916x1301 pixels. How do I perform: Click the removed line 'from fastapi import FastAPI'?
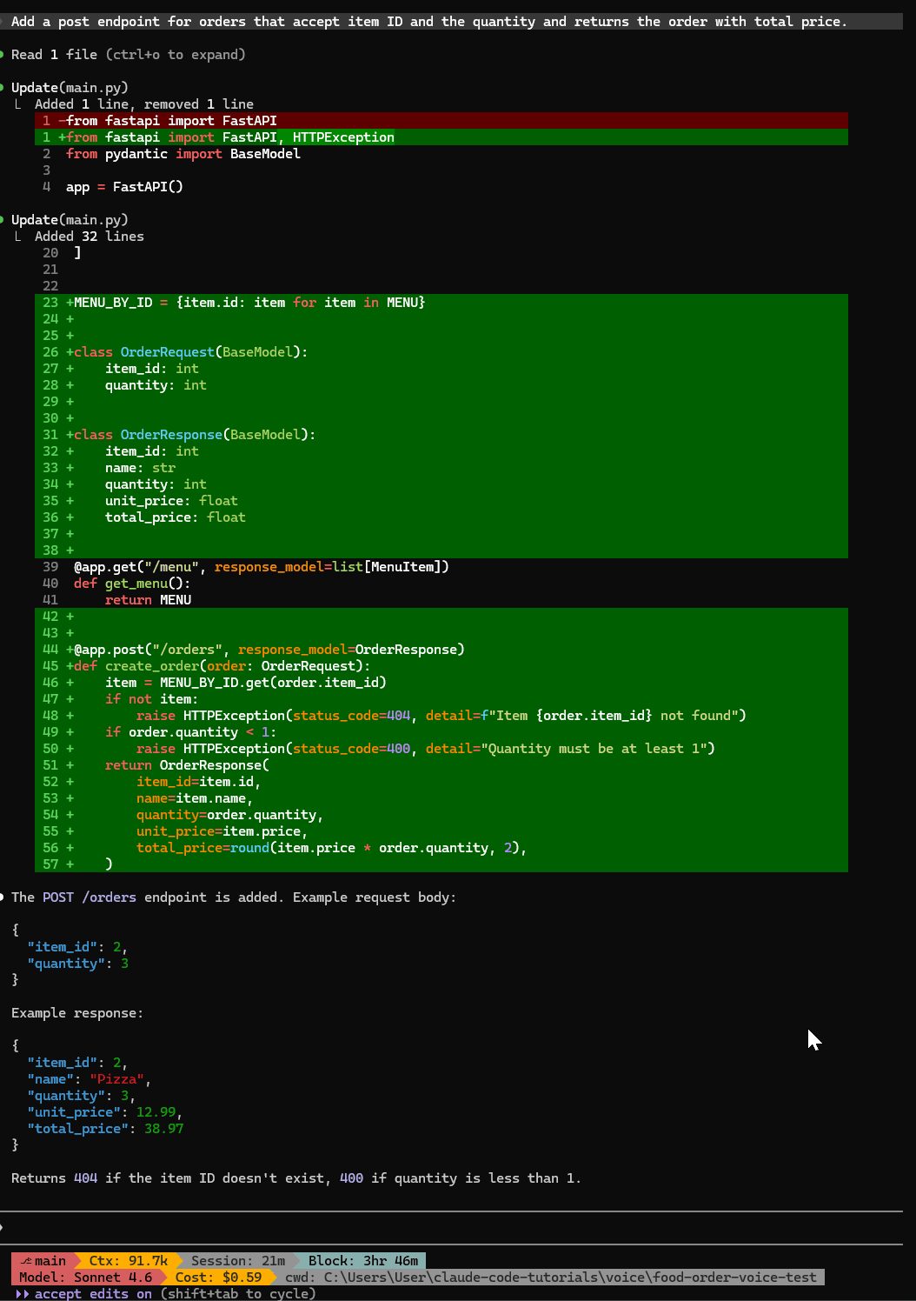click(171, 121)
